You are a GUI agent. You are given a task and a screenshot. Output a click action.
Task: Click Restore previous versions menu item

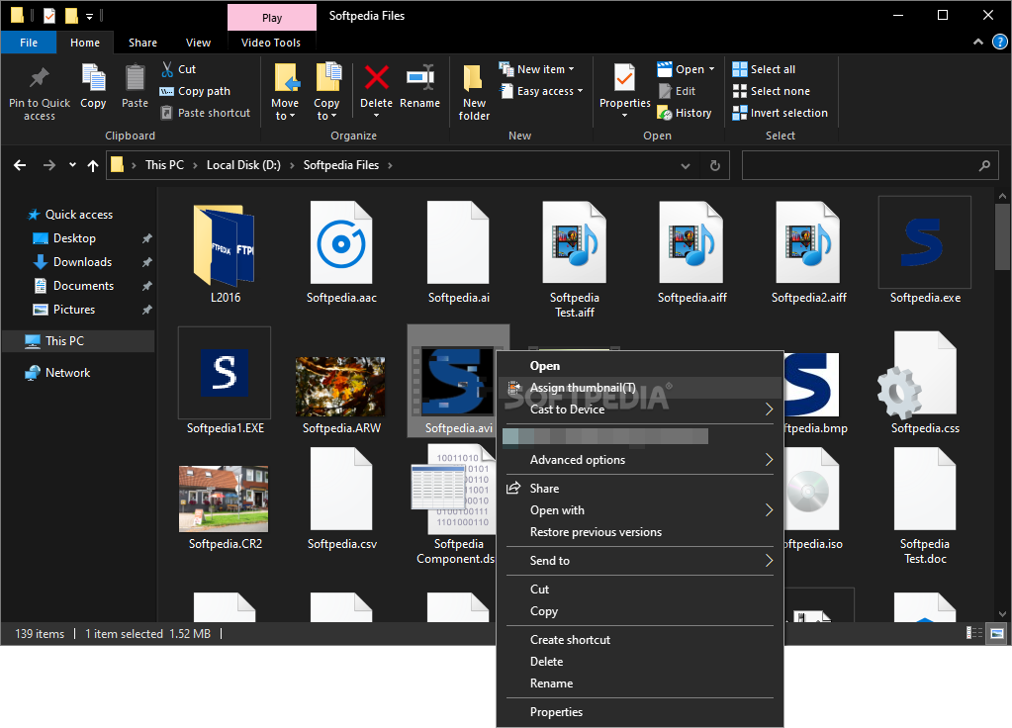point(640,532)
